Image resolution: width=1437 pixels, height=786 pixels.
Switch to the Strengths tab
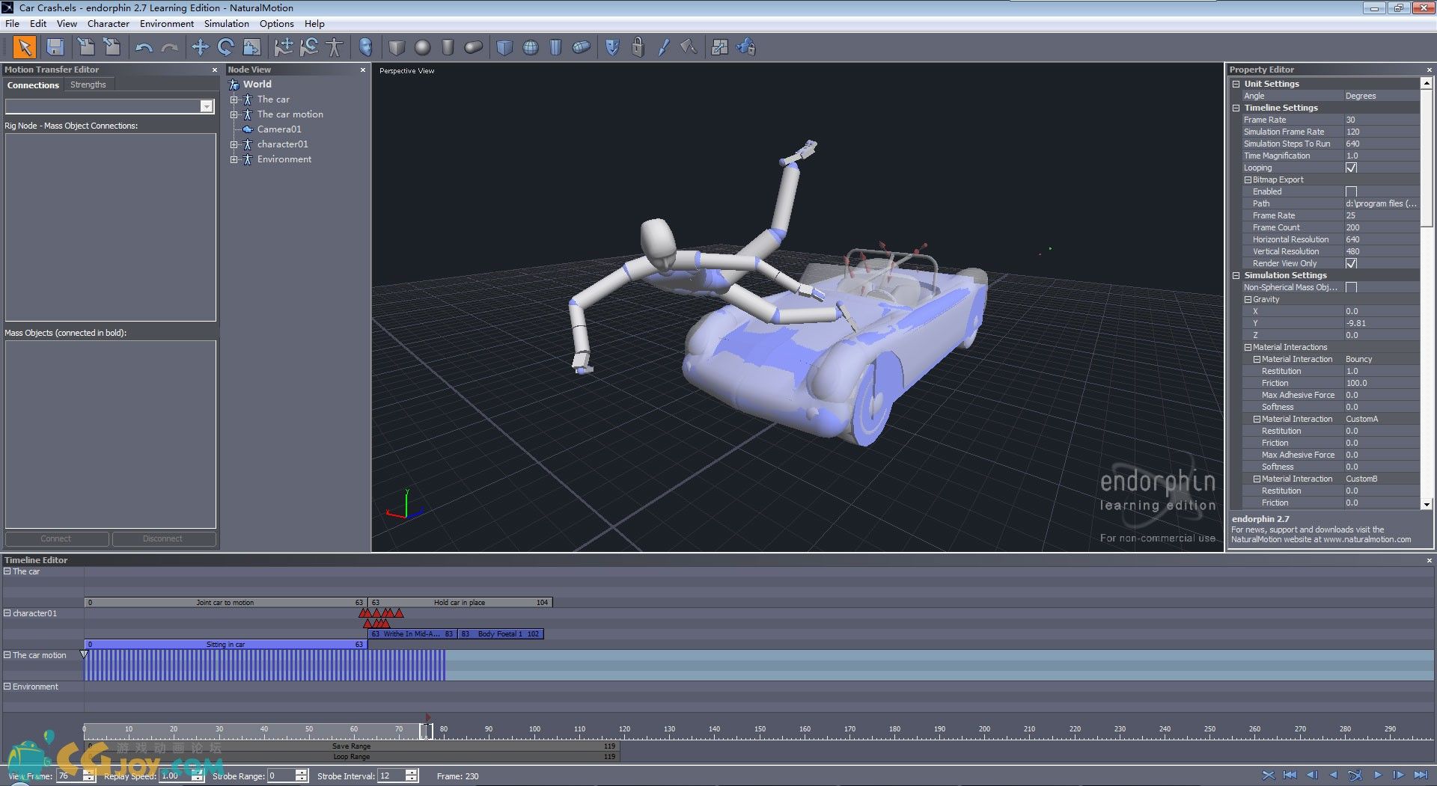(x=88, y=85)
